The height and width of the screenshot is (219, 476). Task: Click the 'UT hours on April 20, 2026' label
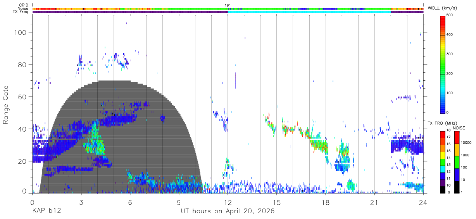pyautogui.click(x=228, y=211)
